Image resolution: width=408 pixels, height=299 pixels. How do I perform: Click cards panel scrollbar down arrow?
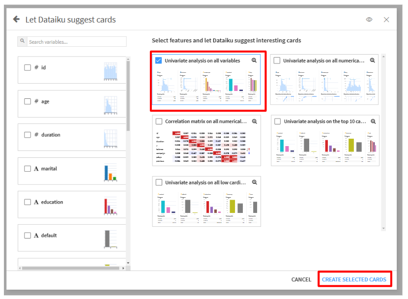point(383,229)
